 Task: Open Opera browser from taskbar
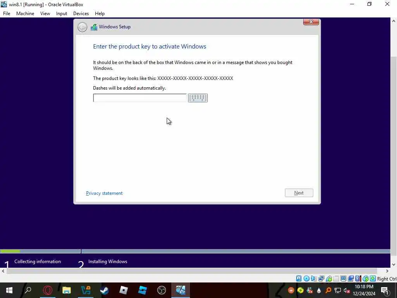point(47,290)
